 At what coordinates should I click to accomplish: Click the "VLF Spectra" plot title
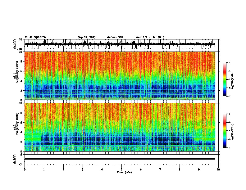pos(35,37)
